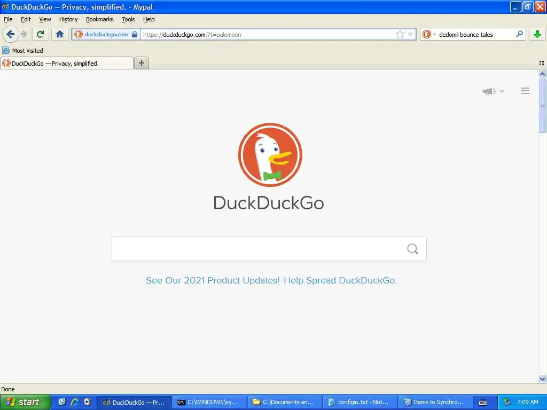
Task: Click the vertical scrollbar thumb
Action: tap(542, 105)
